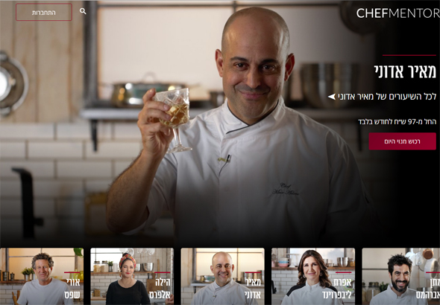Click the הילה אלפרט name label

tap(160, 288)
